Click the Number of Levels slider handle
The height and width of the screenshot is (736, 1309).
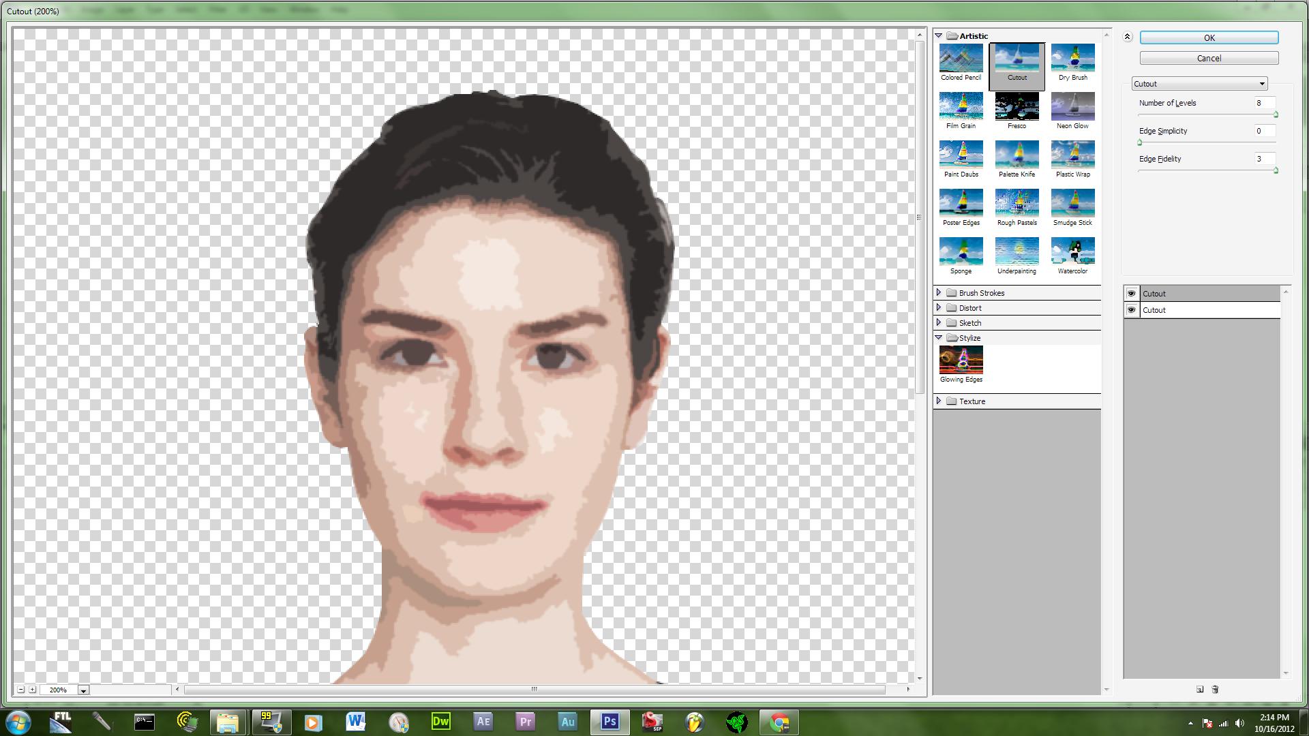click(1276, 114)
